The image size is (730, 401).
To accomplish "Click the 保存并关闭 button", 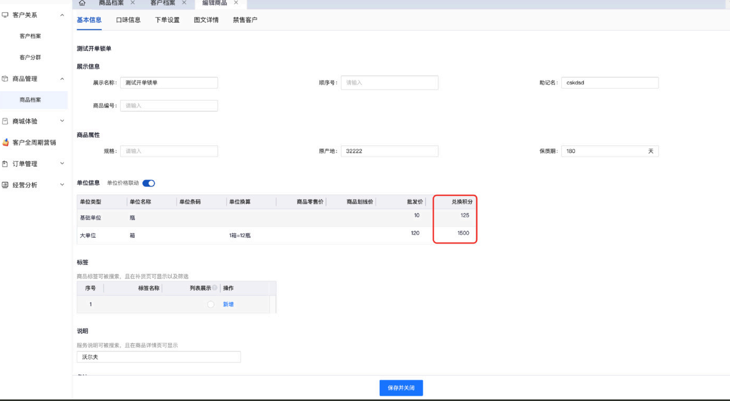I will coord(401,388).
